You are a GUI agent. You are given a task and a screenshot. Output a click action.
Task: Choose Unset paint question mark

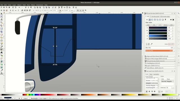(165, 20)
